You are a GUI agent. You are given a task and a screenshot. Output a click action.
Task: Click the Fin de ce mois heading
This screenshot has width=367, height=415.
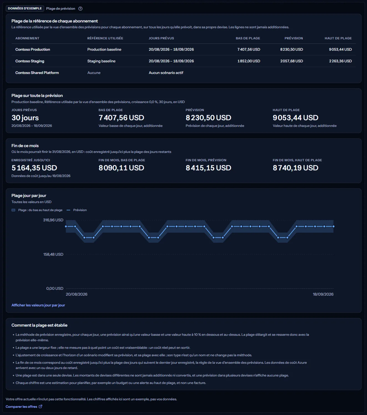(25, 146)
